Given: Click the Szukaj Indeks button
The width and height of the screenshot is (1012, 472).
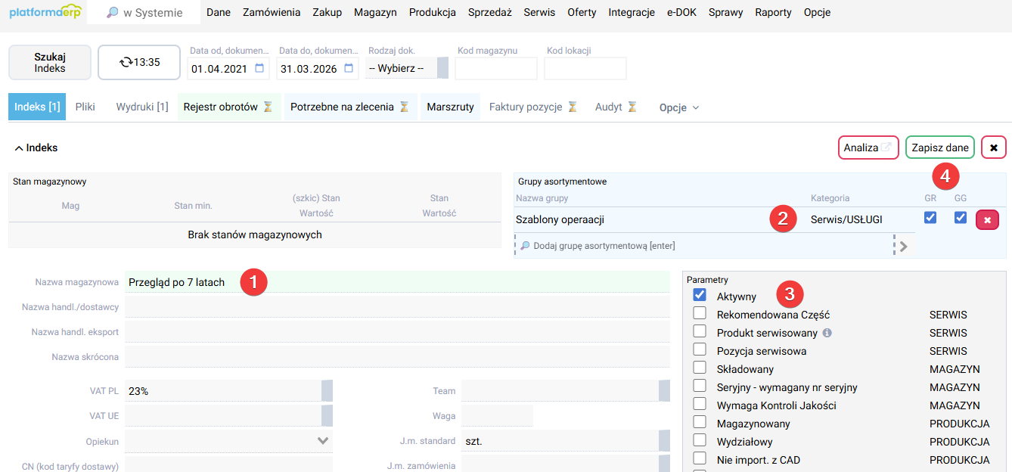Looking at the screenshot, I should 49,62.
